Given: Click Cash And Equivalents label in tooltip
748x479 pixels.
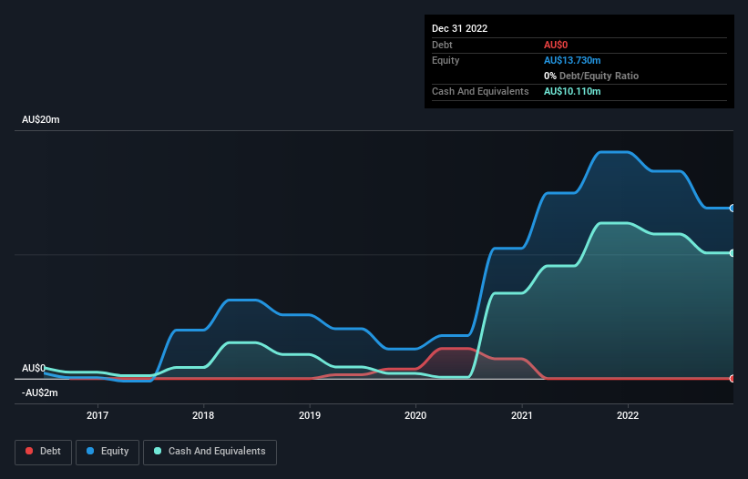Looking at the screenshot, I should coord(480,91).
